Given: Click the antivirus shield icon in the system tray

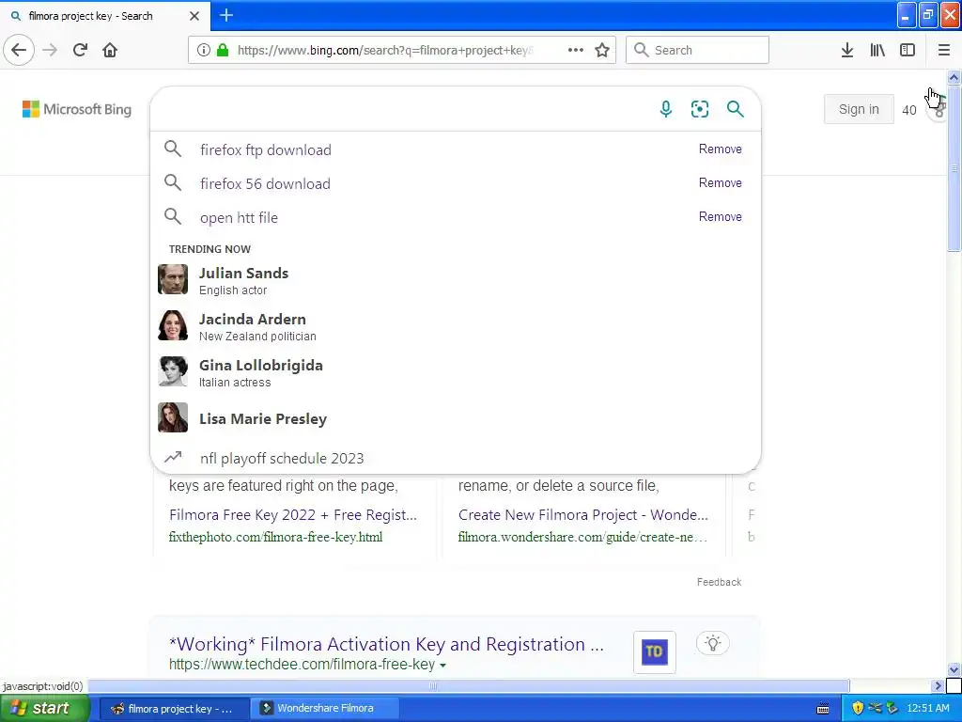Looking at the screenshot, I should [857, 708].
